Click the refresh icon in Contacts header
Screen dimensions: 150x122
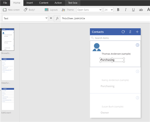pos(123,32)
